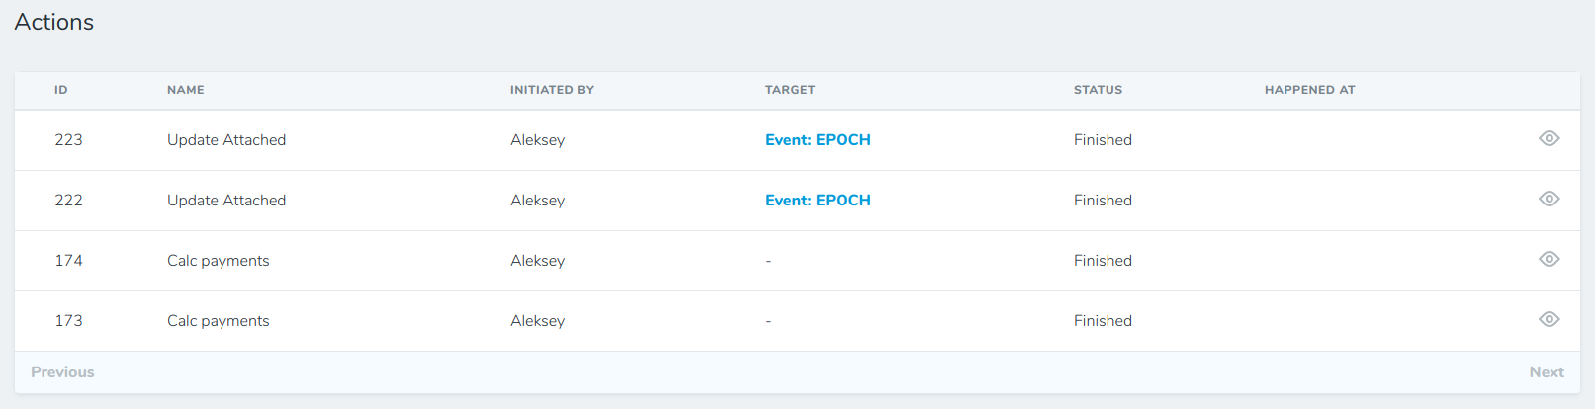View details of action 222
The height and width of the screenshot is (409, 1595).
point(1549,200)
